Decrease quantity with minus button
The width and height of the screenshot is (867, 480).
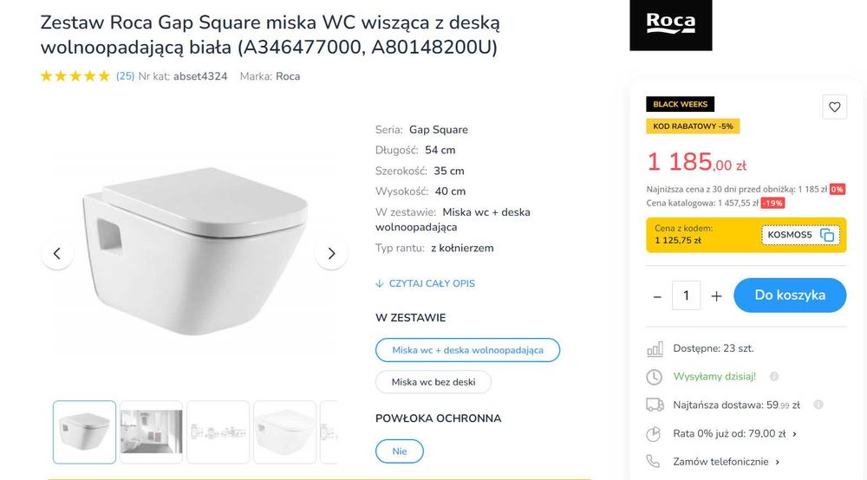657,296
